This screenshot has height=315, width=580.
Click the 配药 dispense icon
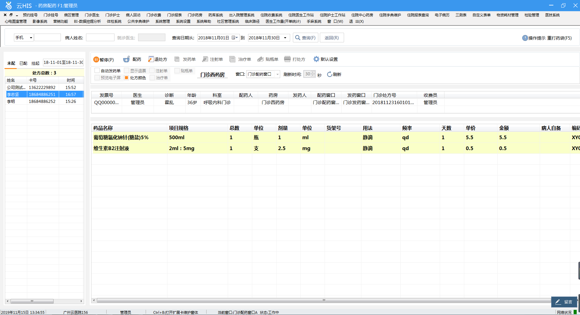point(126,59)
